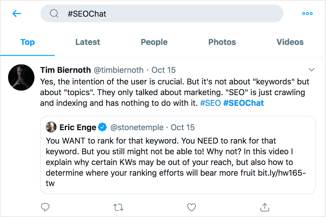Go back using the blue arrow
326x217 pixels.
click(17, 13)
